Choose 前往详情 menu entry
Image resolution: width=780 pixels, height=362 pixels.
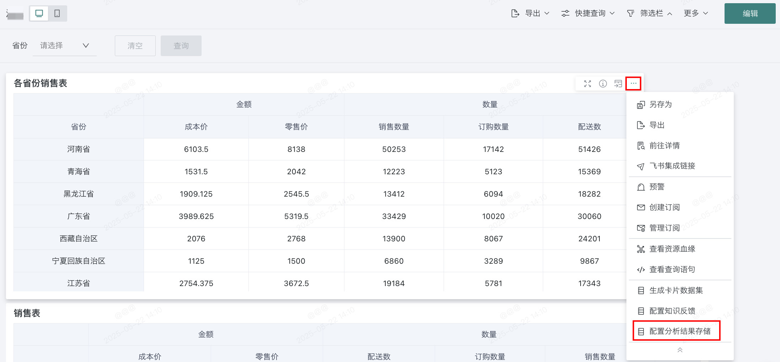tap(680, 146)
